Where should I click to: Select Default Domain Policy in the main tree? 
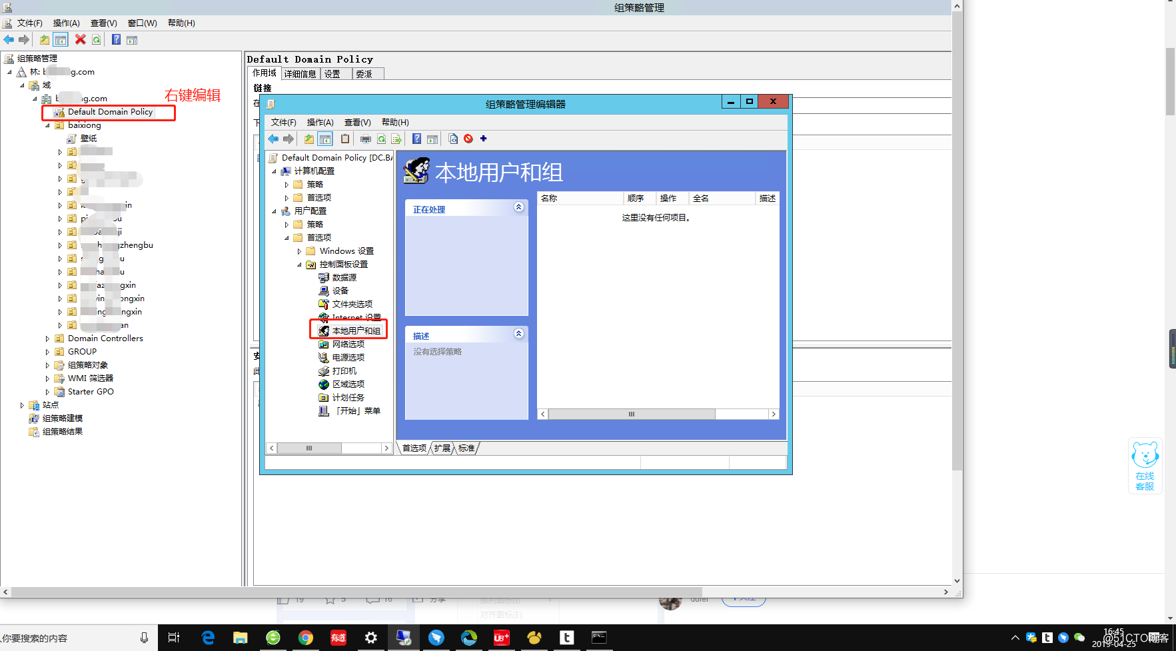tap(110, 112)
